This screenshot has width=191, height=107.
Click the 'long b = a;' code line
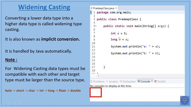coord(120,39)
